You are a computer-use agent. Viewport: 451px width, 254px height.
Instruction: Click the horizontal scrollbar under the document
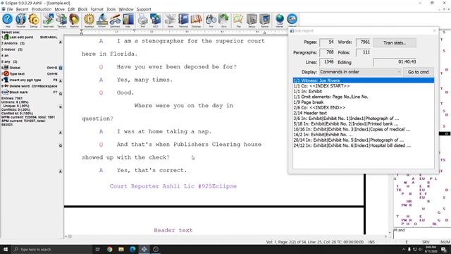pos(227,236)
